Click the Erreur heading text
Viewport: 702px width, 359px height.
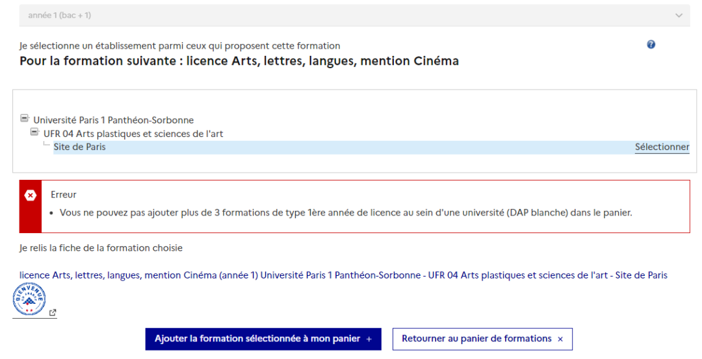click(64, 195)
